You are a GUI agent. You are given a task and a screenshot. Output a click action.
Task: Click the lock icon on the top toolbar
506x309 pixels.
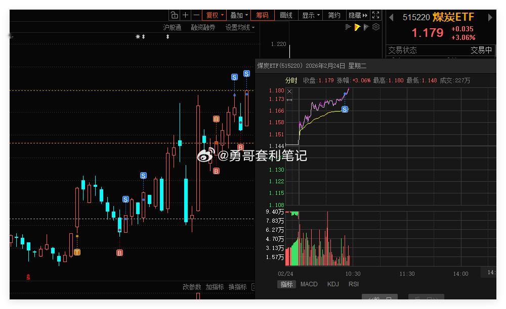[175, 15]
